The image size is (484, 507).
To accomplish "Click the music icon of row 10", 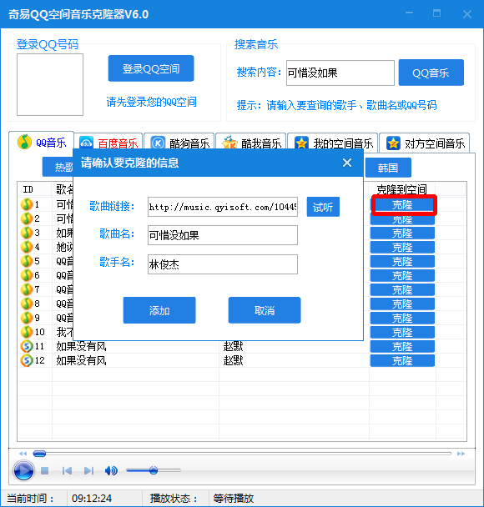I will tap(27, 332).
